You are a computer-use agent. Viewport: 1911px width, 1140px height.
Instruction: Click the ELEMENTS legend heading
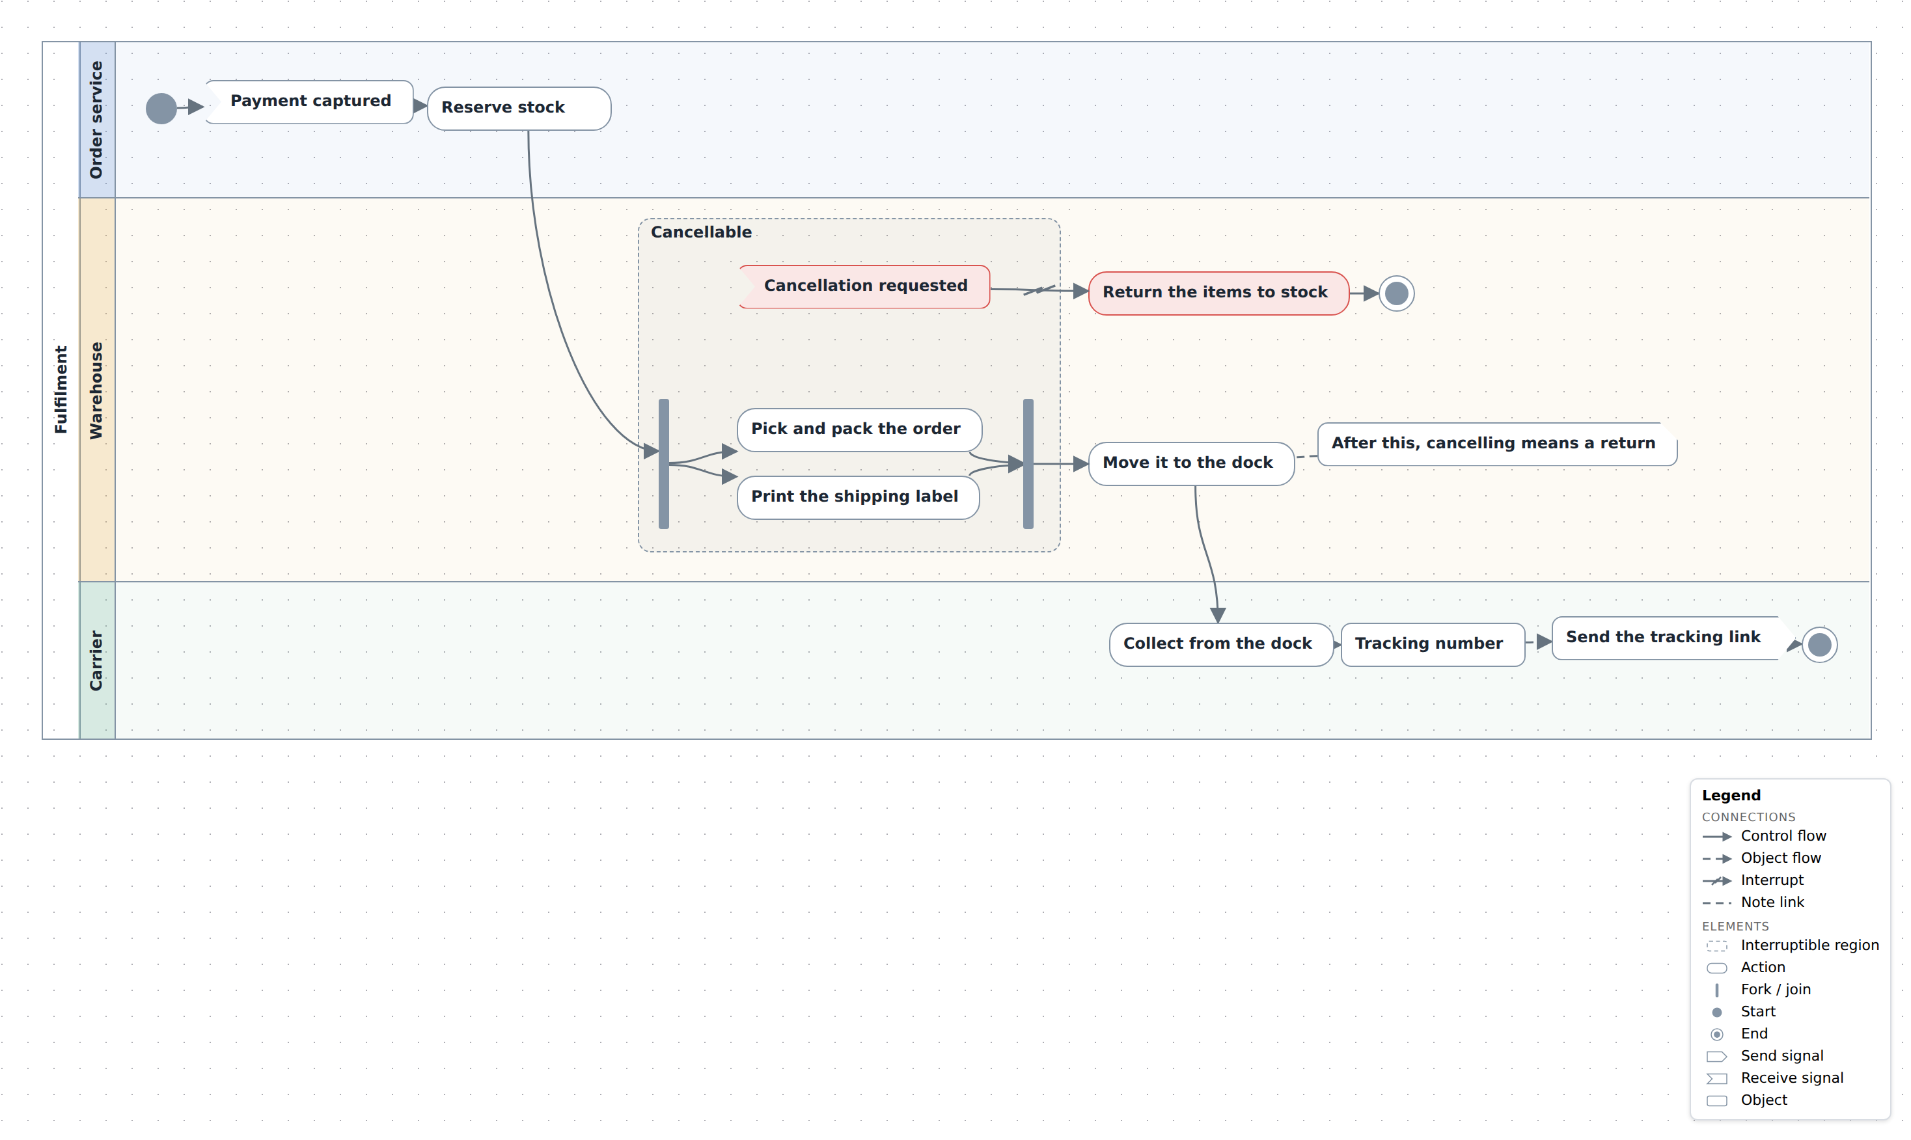[1735, 927]
